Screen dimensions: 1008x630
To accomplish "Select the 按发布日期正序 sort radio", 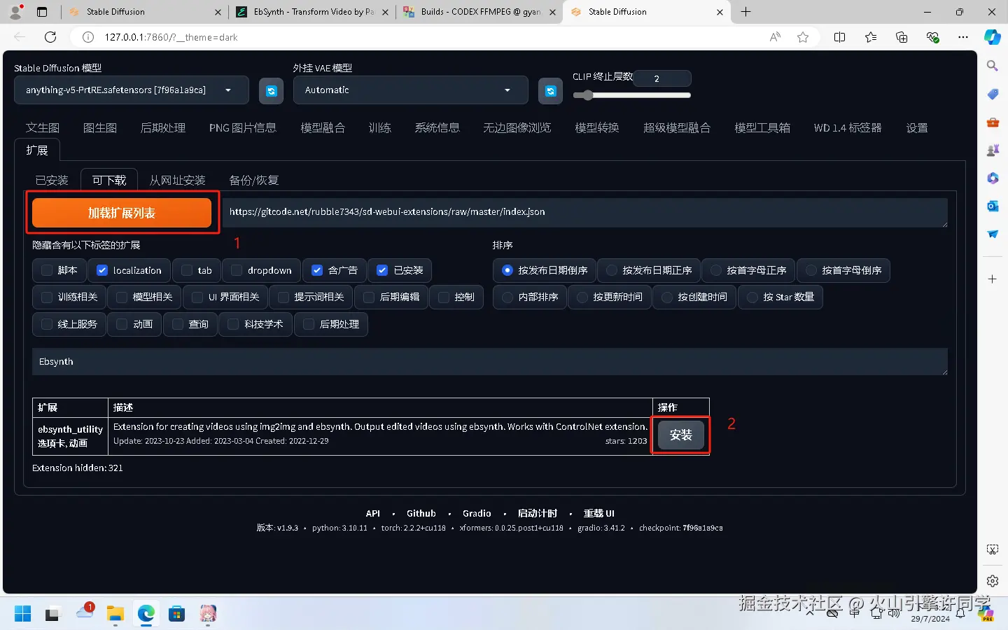I will click(612, 270).
